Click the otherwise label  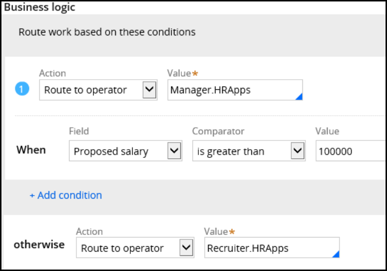point(39,244)
